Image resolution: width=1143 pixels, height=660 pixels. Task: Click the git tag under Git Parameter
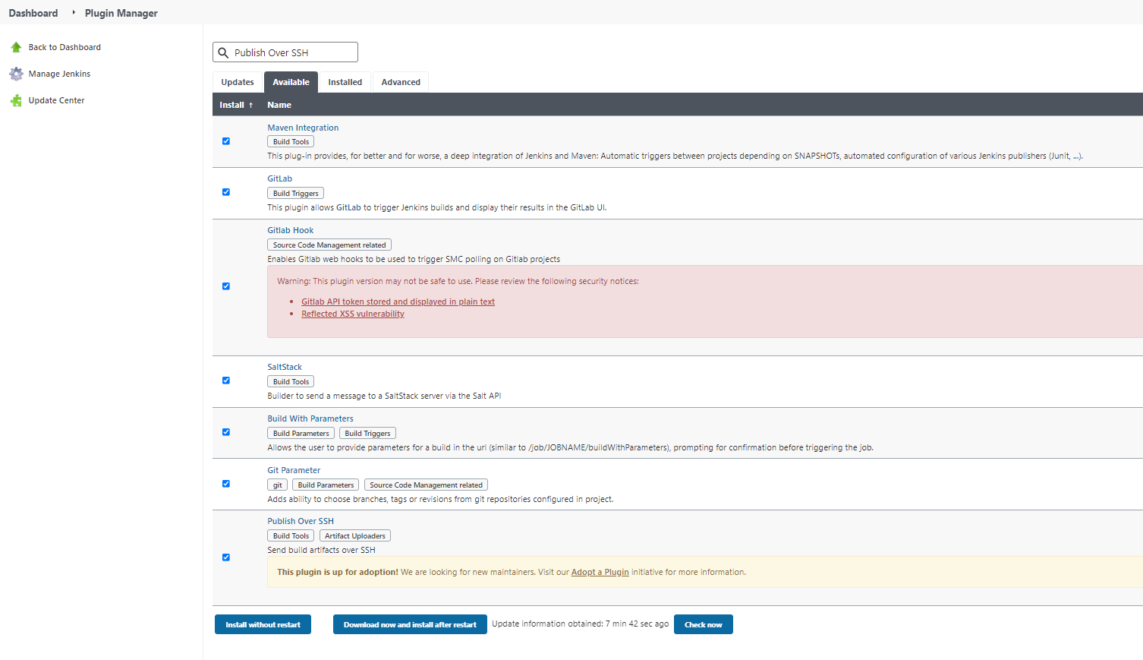(x=277, y=485)
